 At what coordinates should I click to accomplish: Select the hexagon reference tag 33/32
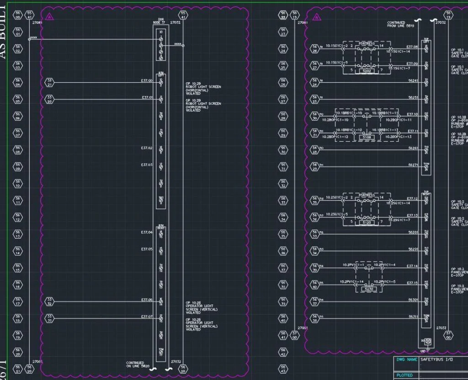pyautogui.click(x=49, y=300)
